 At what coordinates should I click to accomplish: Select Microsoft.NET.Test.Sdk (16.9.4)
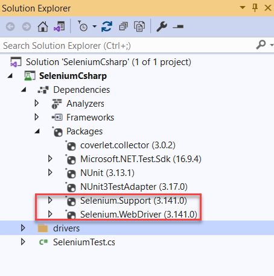tap(141, 159)
